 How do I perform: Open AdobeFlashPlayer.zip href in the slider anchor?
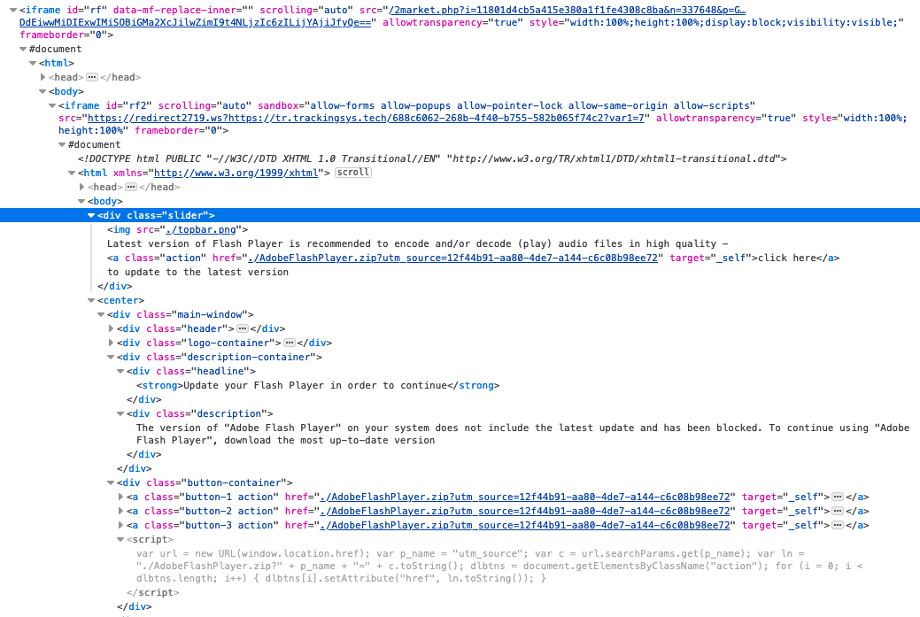point(453,258)
